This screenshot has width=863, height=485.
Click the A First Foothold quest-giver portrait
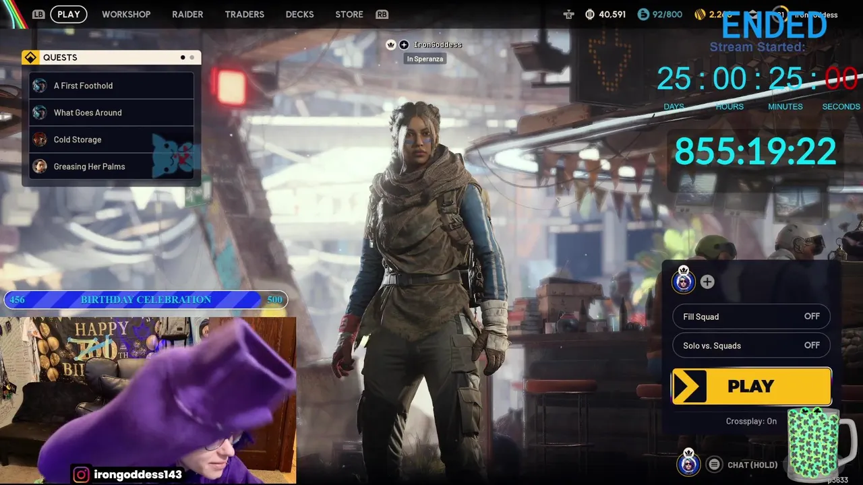click(x=40, y=86)
